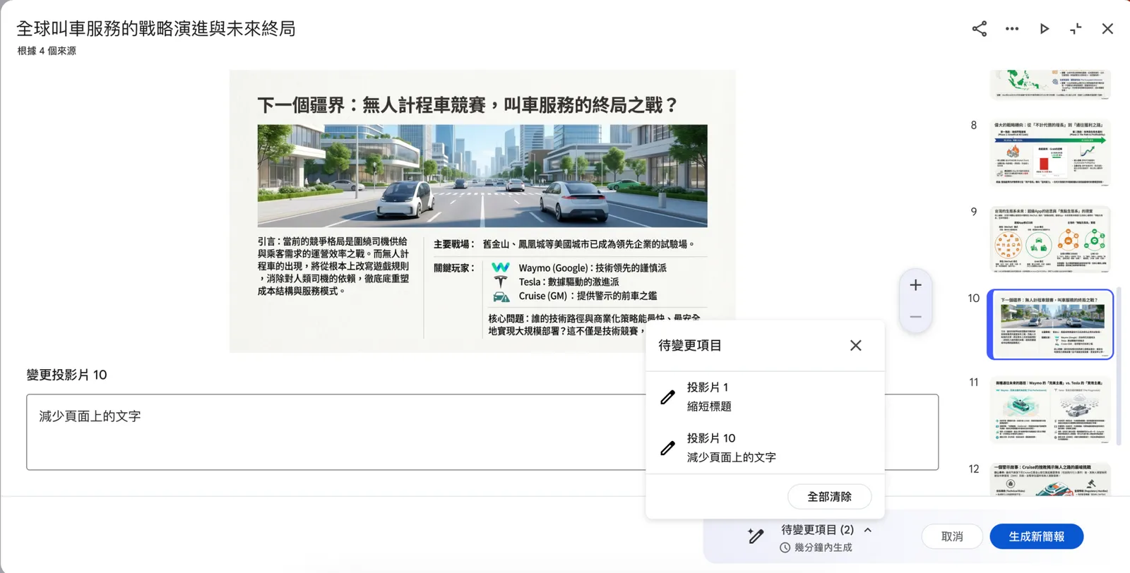Click the 縮短標題 change description
1130x573 pixels.
[709, 406]
